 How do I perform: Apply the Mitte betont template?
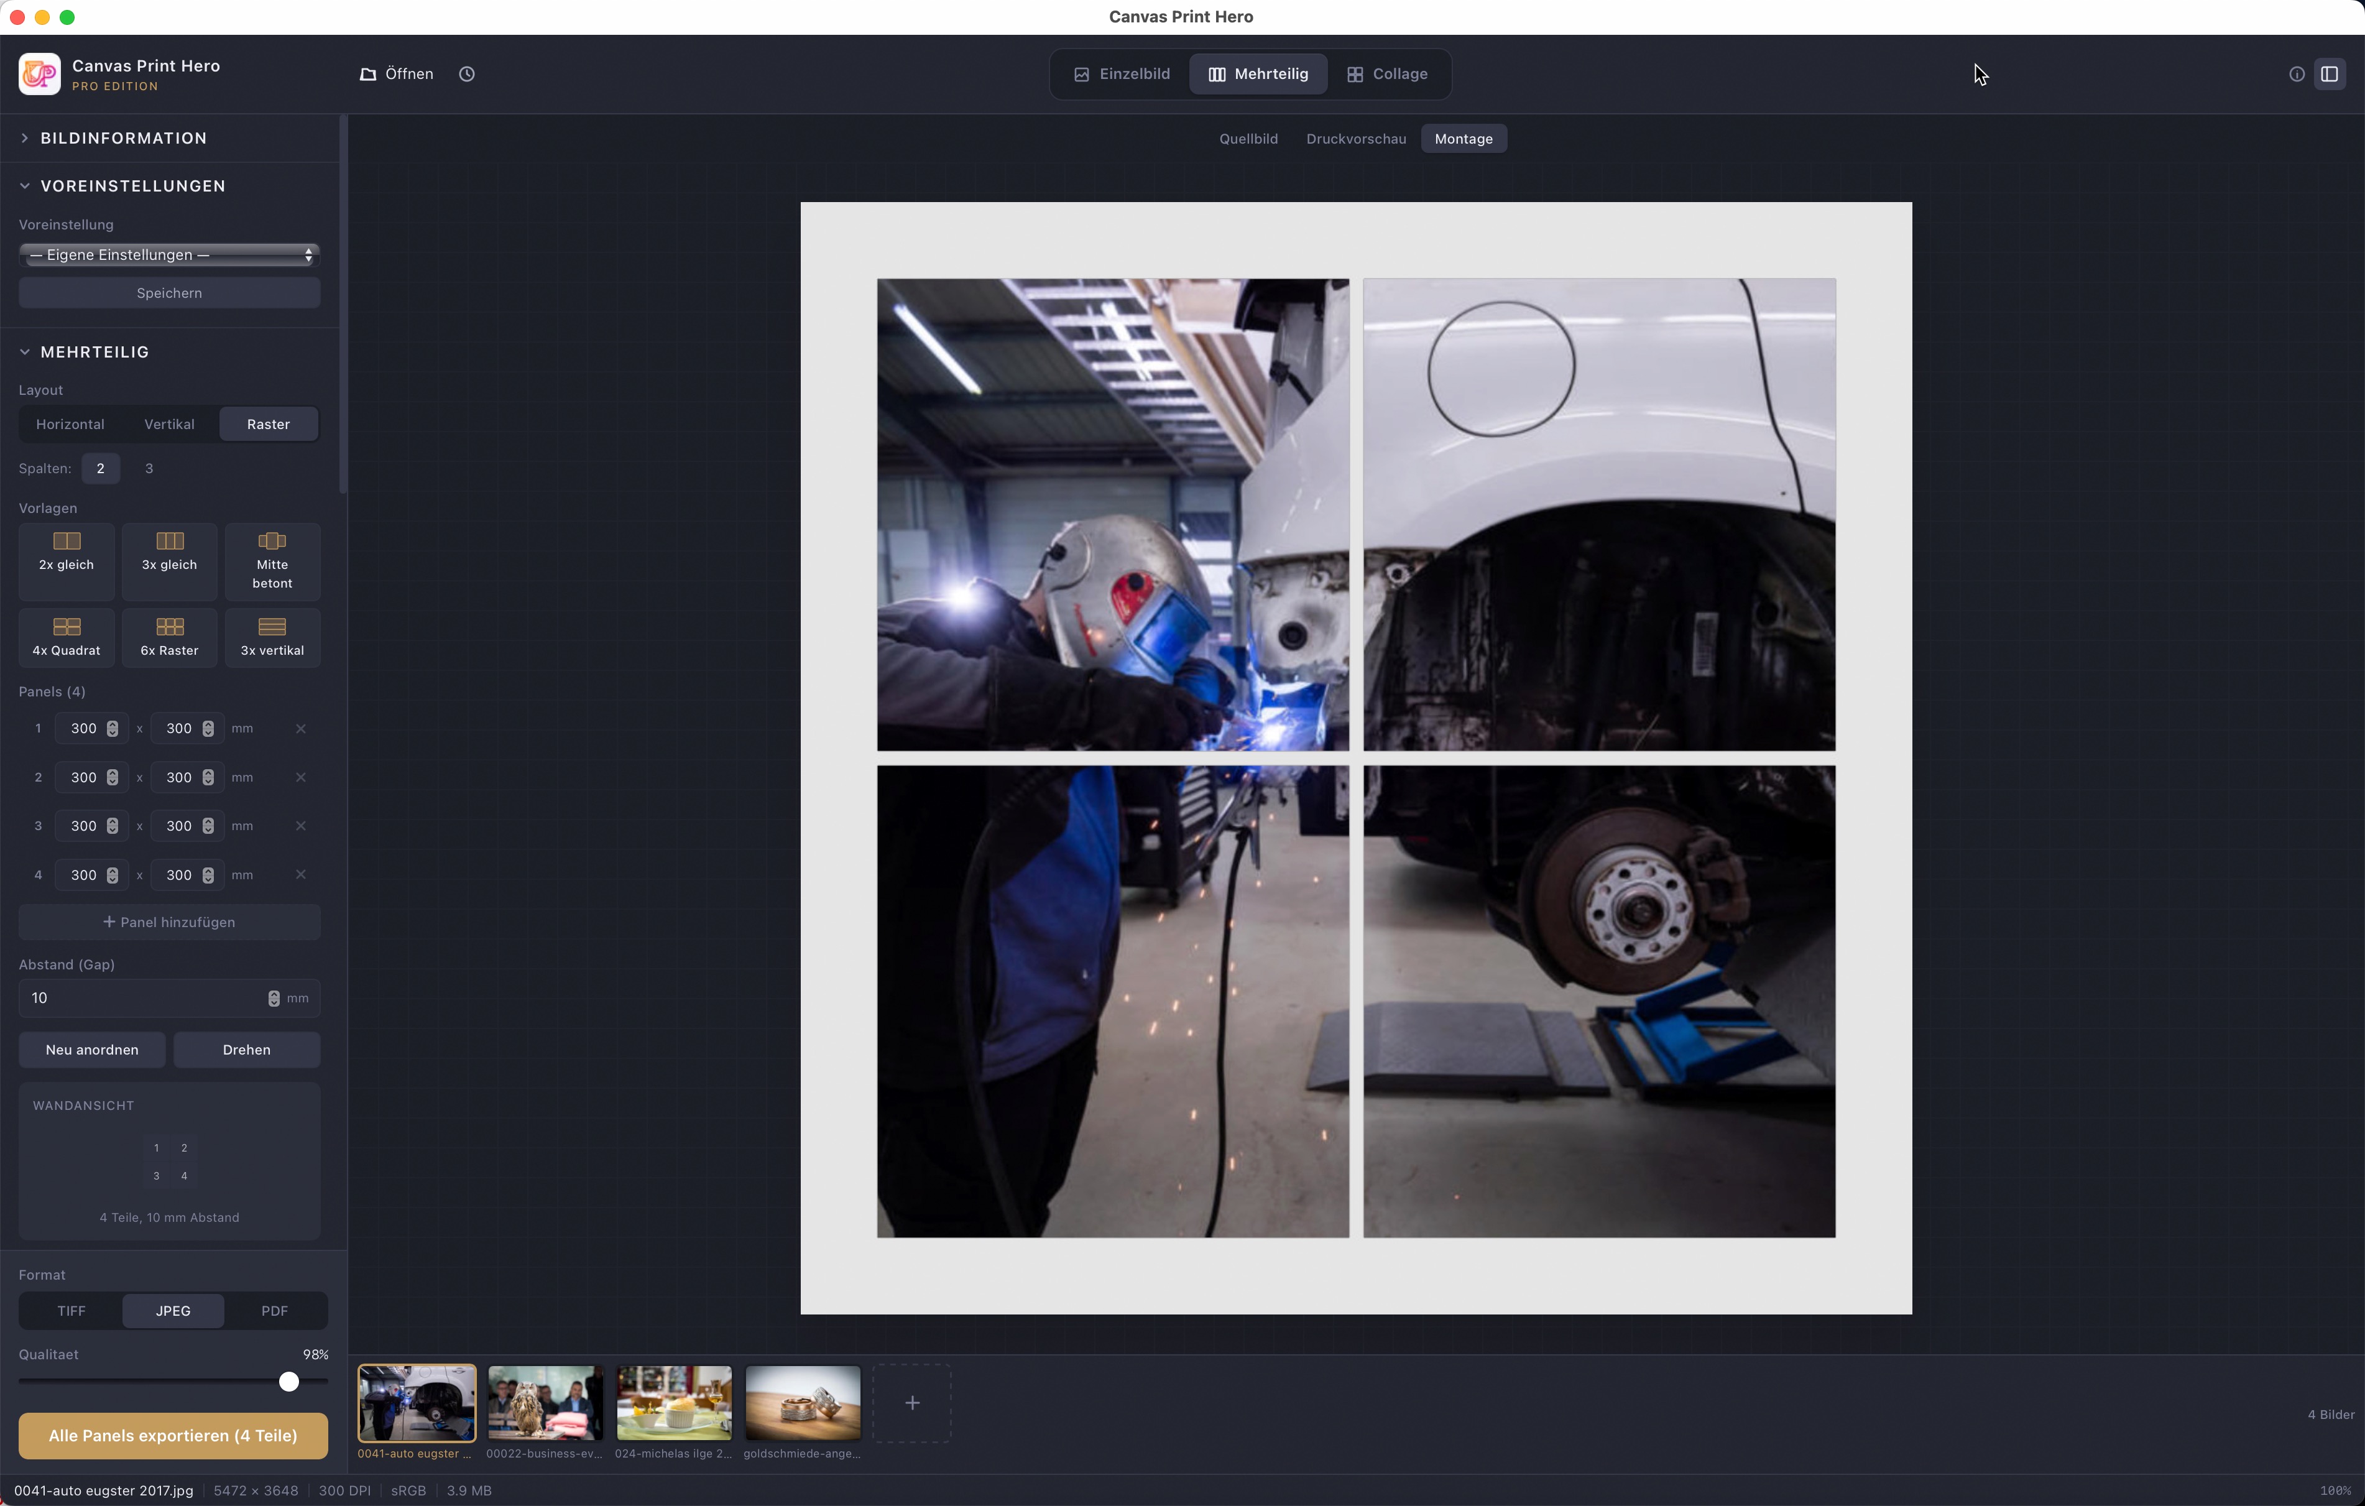[x=272, y=560]
